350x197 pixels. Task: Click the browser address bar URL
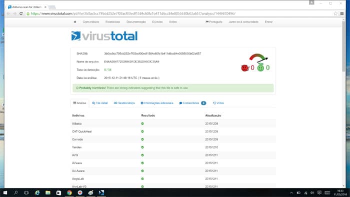click(x=133, y=13)
